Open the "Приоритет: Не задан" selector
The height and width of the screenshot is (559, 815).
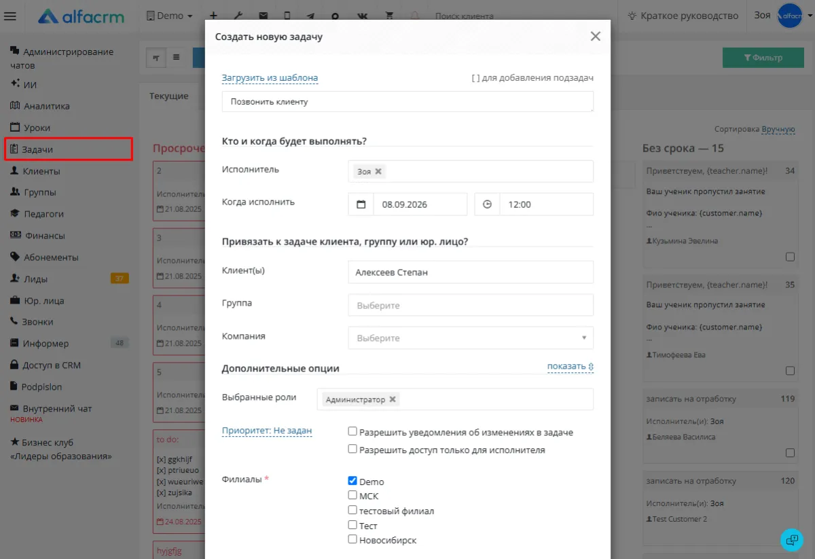[267, 431]
